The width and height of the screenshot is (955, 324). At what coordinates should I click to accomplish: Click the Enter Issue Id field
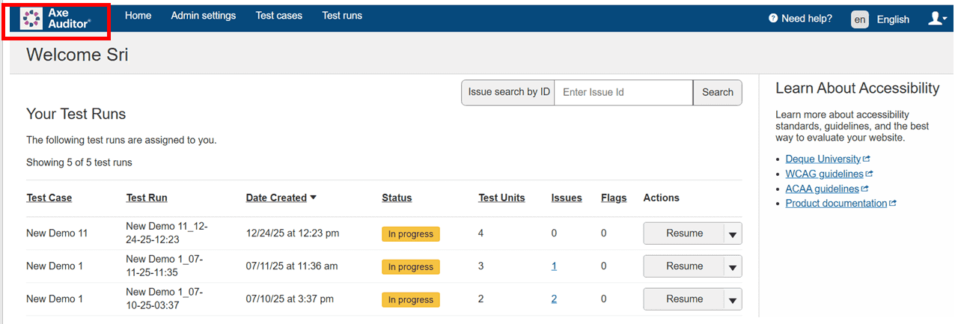623,93
